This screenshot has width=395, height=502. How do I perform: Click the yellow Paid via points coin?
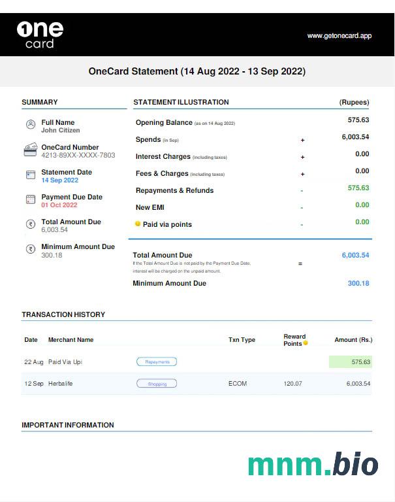(x=138, y=224)
